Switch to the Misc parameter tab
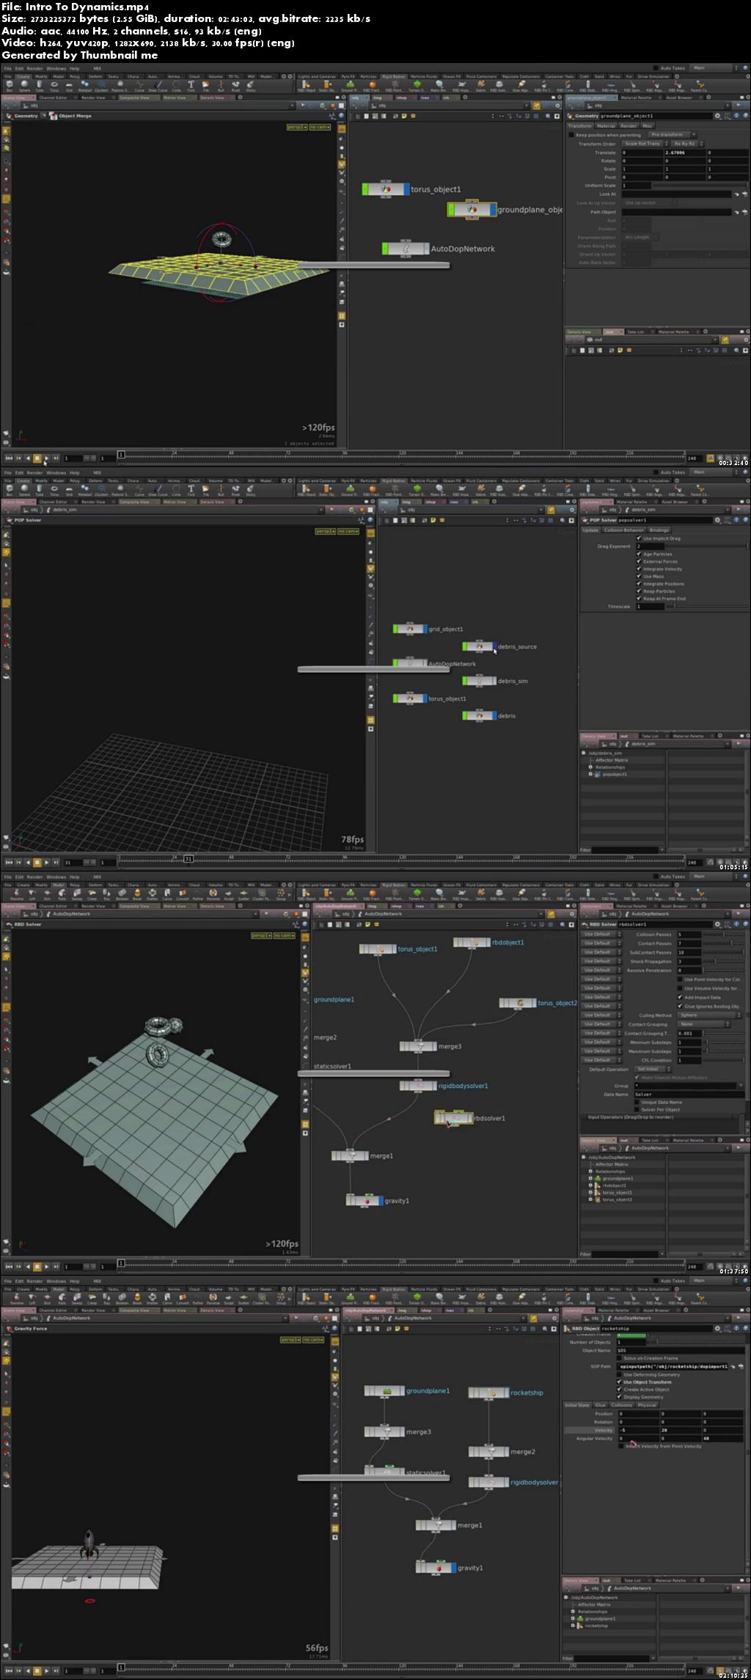 648,126
